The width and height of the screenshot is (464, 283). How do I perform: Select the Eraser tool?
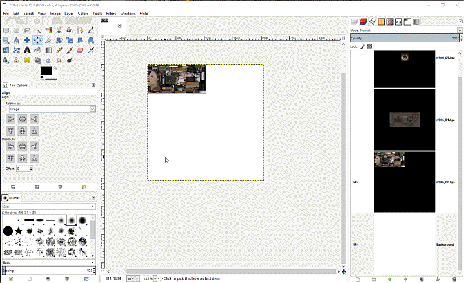80,50
